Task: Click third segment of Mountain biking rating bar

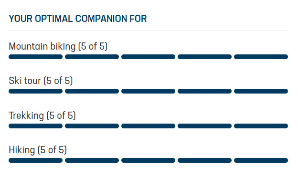Action: 148,57
